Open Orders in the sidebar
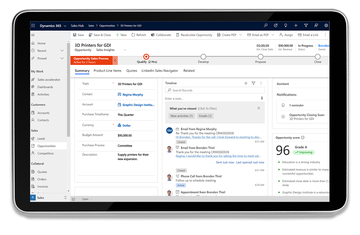Image resolution: width=360 pixels, height=235 pixels. click(x=42, y=179)
